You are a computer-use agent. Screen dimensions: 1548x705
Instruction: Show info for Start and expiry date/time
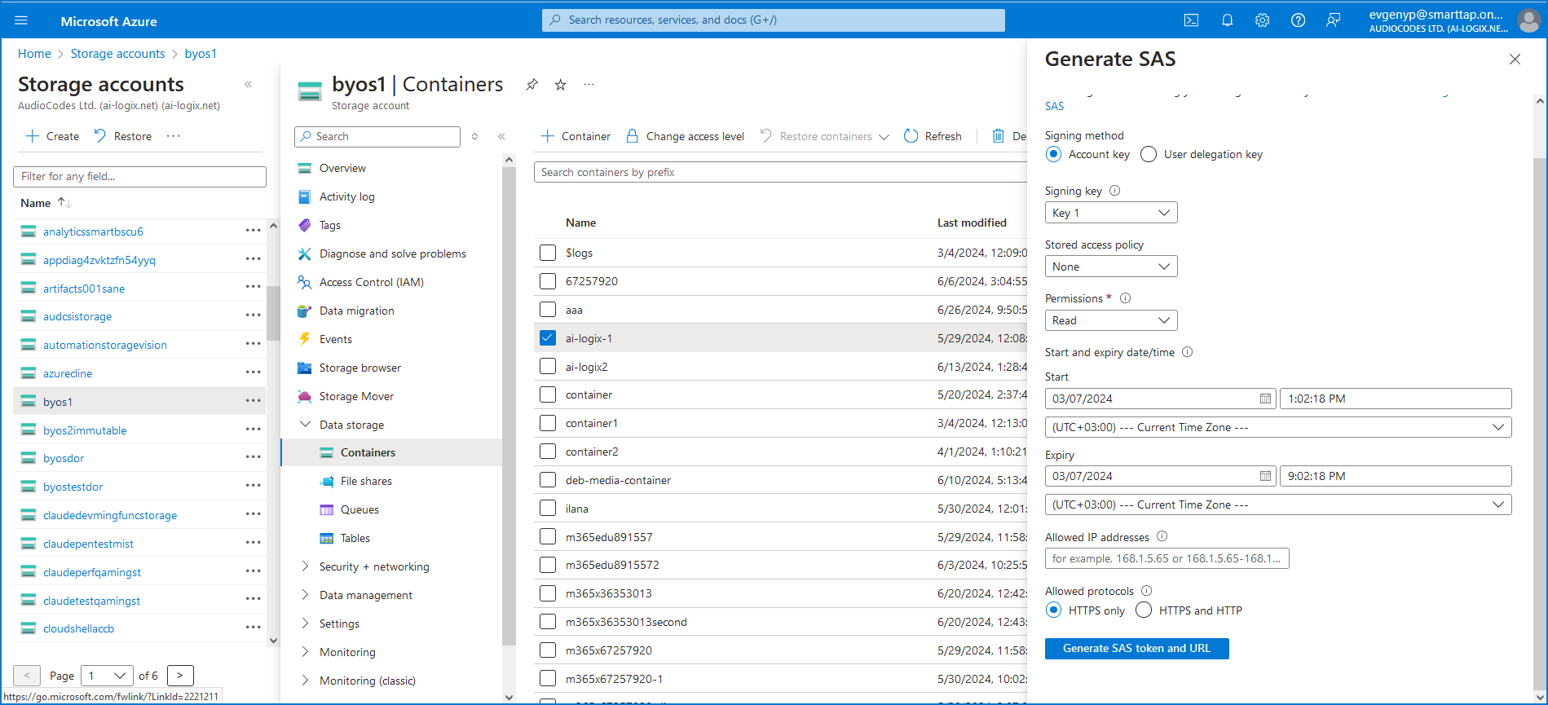click(1188, 352)
